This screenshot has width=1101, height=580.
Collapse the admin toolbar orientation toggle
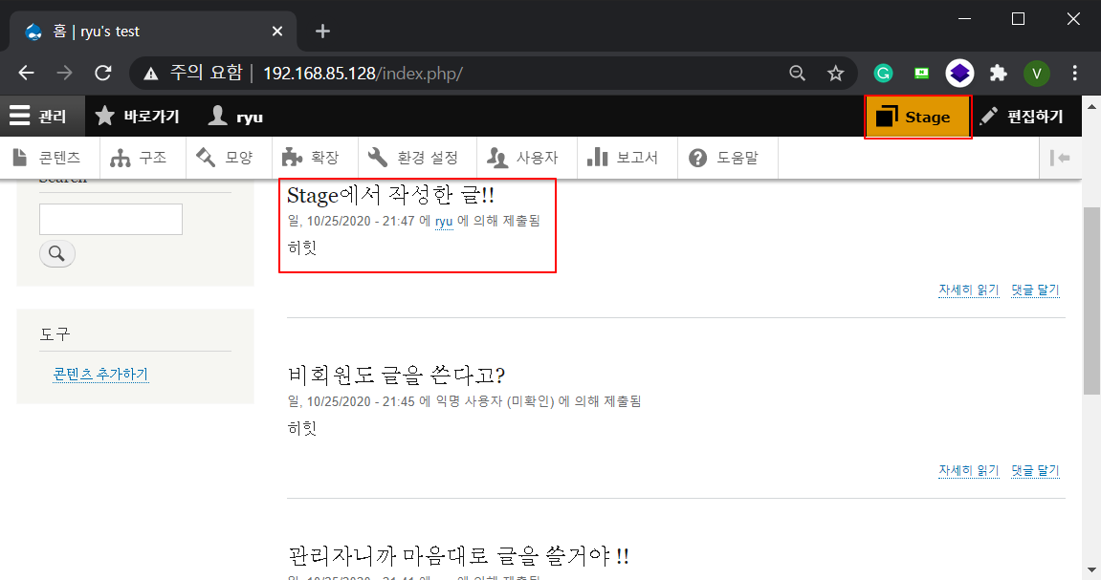click(x=1060, y=158)
